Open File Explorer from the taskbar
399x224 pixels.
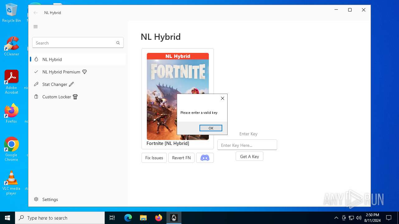[143, 218]
